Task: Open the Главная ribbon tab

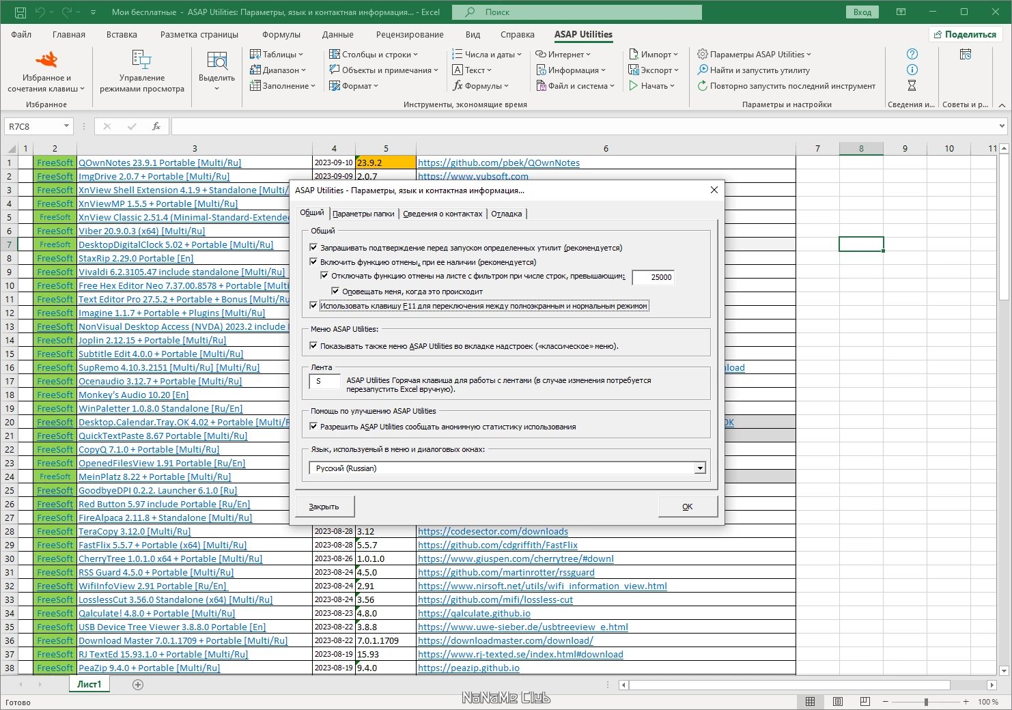Action: tap(69, 35)
